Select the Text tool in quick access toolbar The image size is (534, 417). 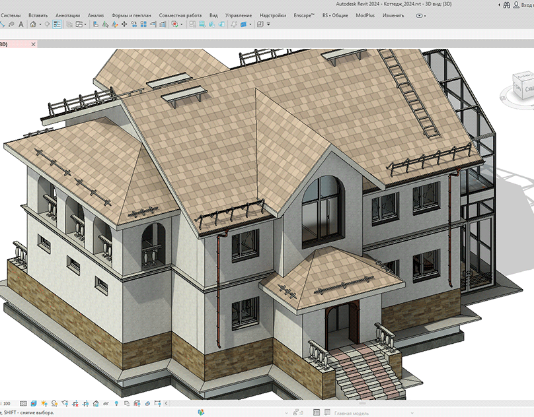[21, 24]
